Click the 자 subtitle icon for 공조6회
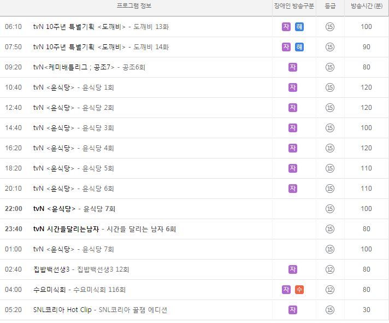This screenshot has width=389, height=323. (293, 67)
